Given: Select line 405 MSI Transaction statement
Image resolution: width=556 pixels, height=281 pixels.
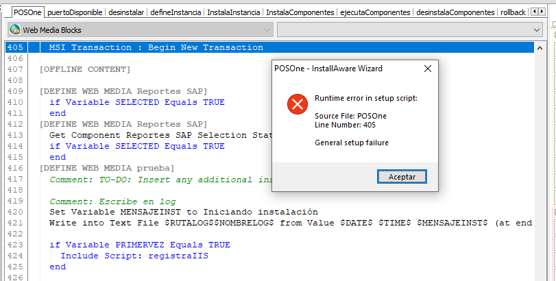Looking at the screenshot, I should click(156, 47).
